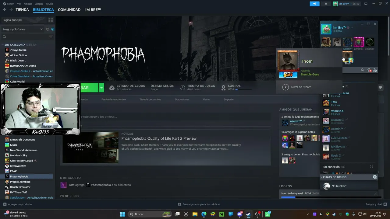Click Agregar un producto
This screenshot has height=219, width=390.
(17, 204)
